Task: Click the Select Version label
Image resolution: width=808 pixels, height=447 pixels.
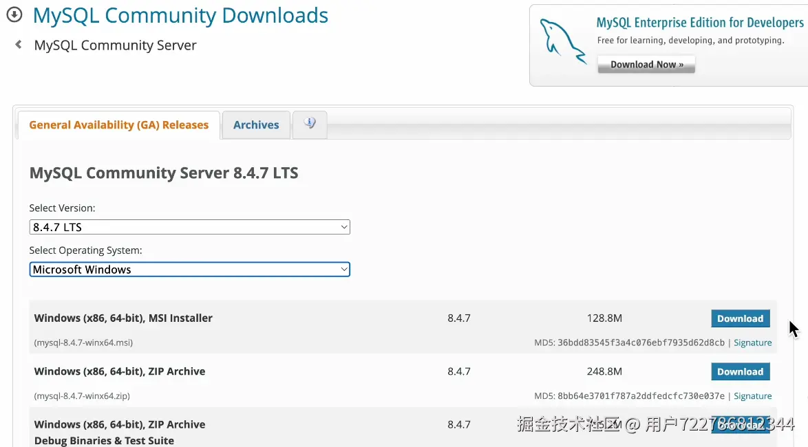Action: 63,208
